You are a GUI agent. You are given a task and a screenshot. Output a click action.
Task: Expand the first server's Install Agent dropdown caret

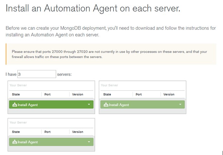coord(89,104)
